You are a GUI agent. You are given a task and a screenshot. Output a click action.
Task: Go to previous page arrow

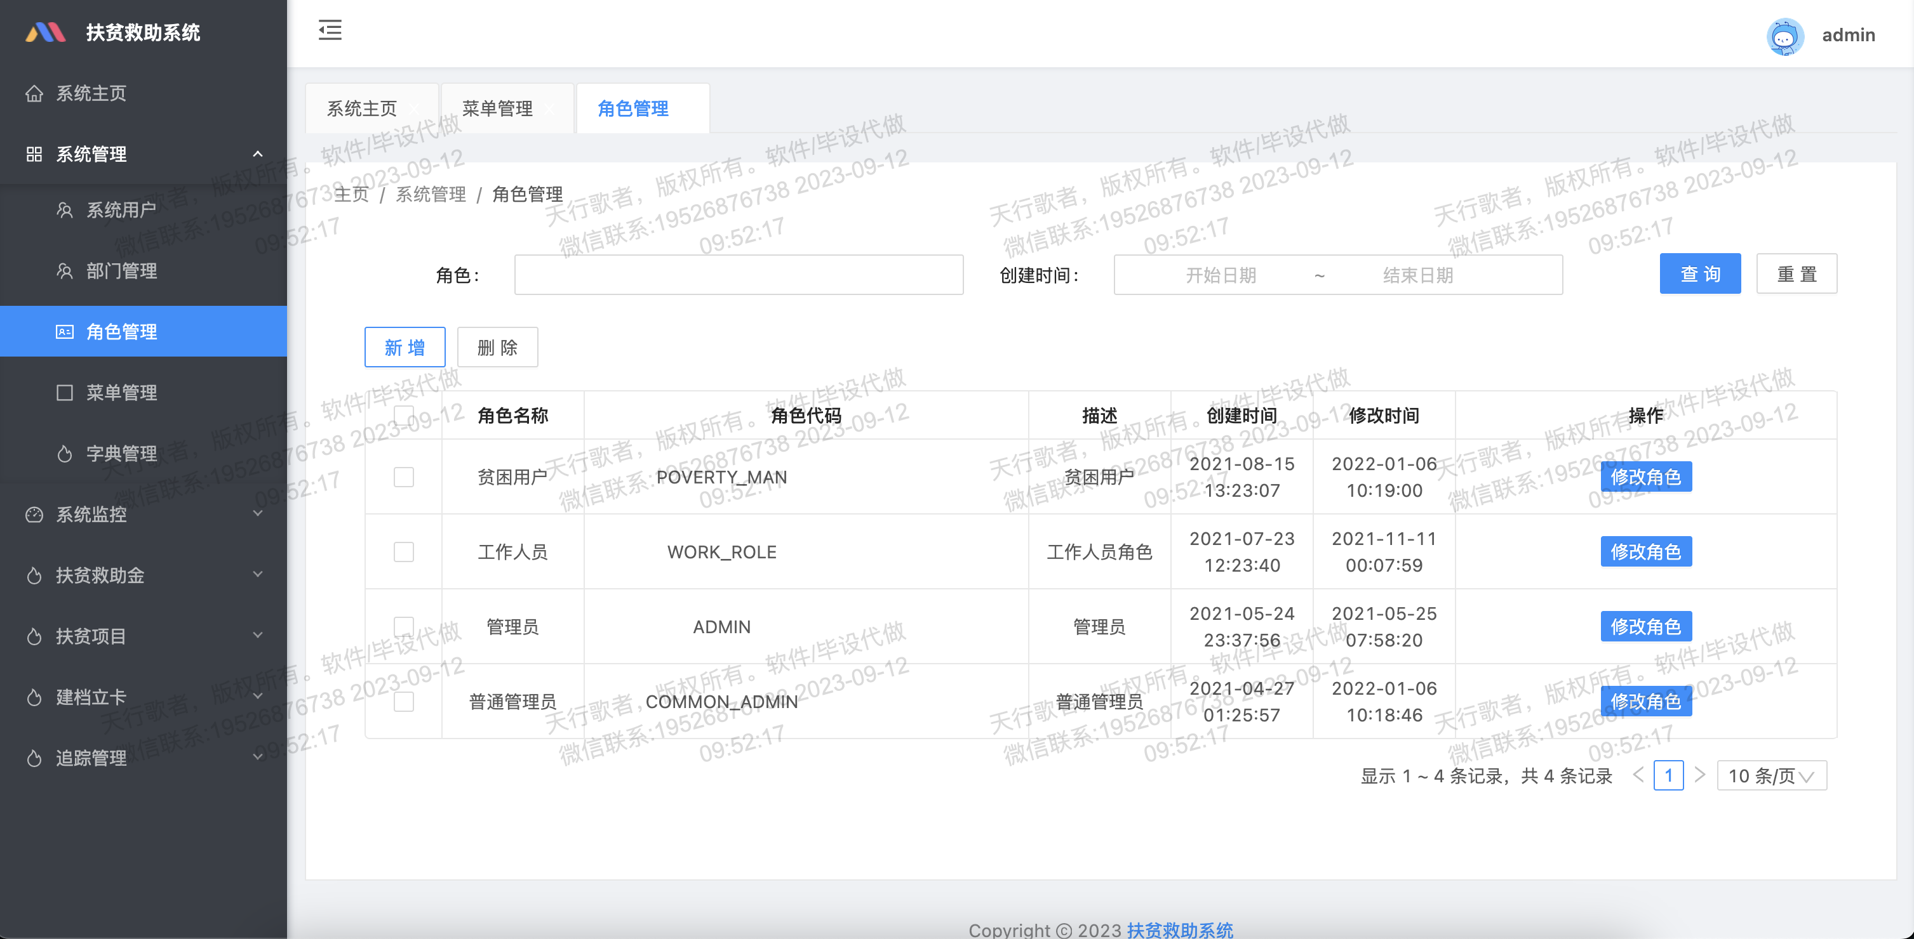[1638, 775]
